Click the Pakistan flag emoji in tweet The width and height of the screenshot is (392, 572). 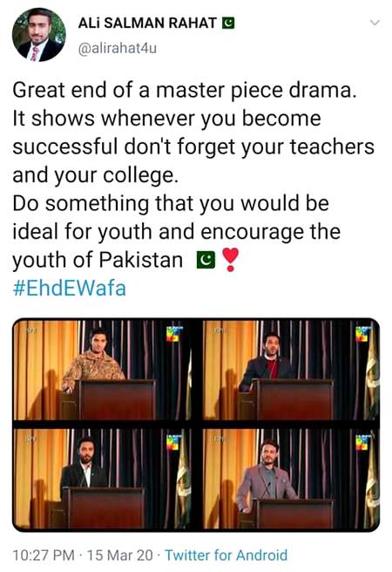[206, 260]
